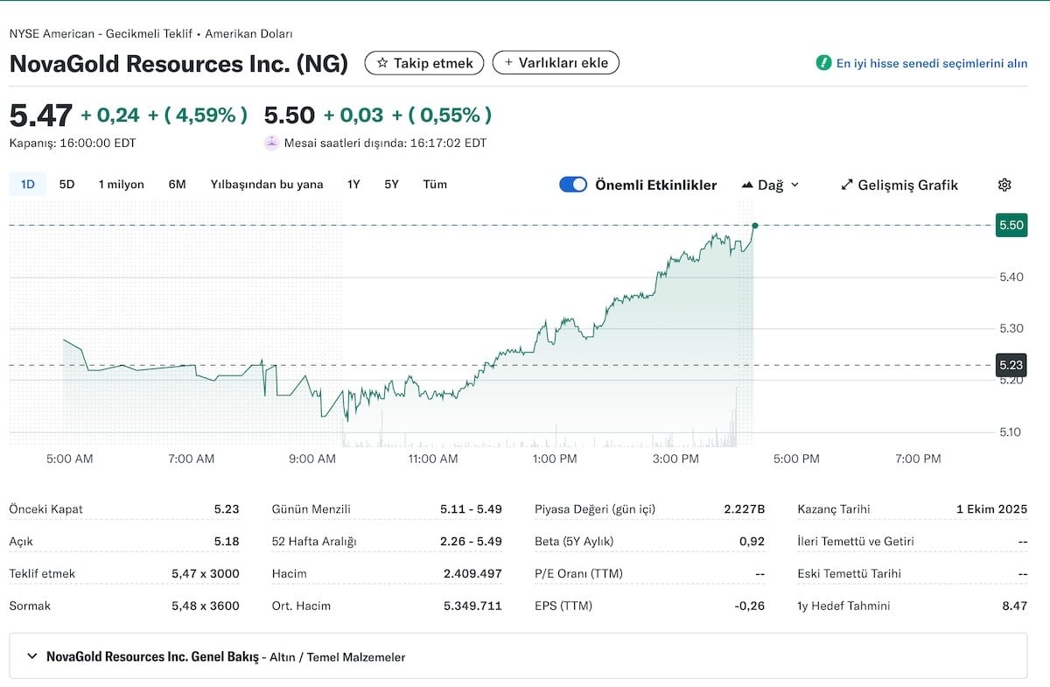Click the star icon in Takip etmek

coord(381,63)
